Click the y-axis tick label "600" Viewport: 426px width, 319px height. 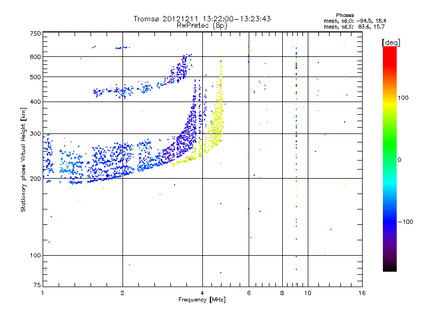click(x=35, y=57)
